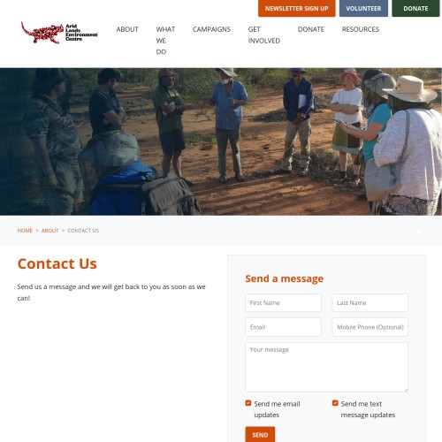The width and height of the screenshot is (442, 442).
Task: Click the green Donate button
Action: click(x=415, y=8)
